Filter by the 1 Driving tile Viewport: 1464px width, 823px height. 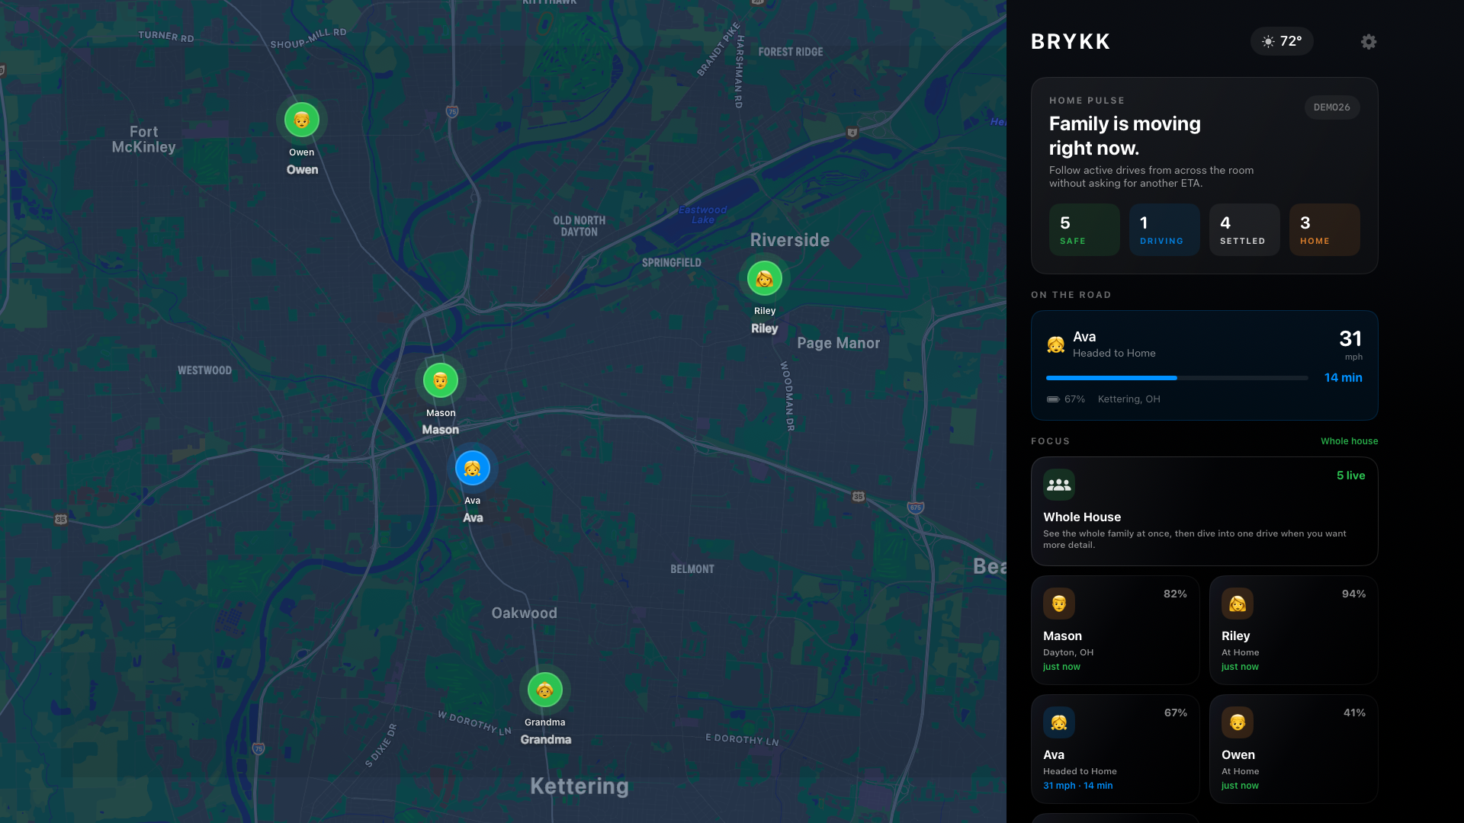(1164, 229)
